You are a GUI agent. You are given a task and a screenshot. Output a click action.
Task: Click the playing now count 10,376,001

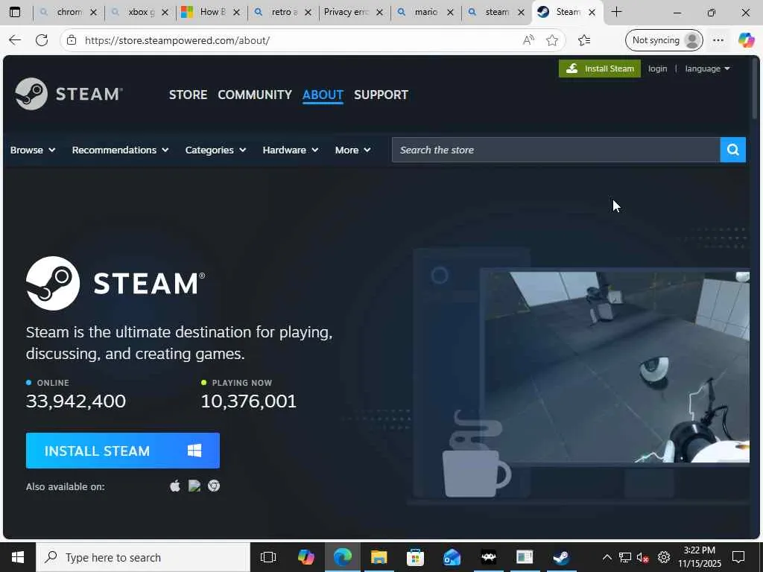tap(249, 401)
